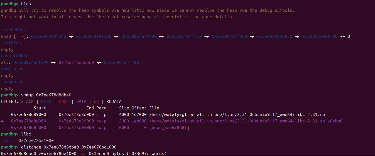Click libc base address 0x7ee678ba1000 after 'libc :'

[36, 141]
